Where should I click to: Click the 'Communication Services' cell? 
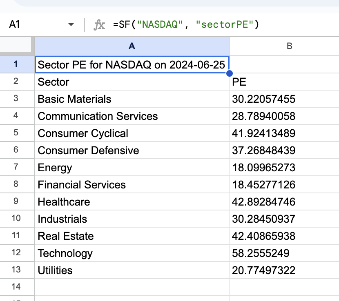point(132,116)
